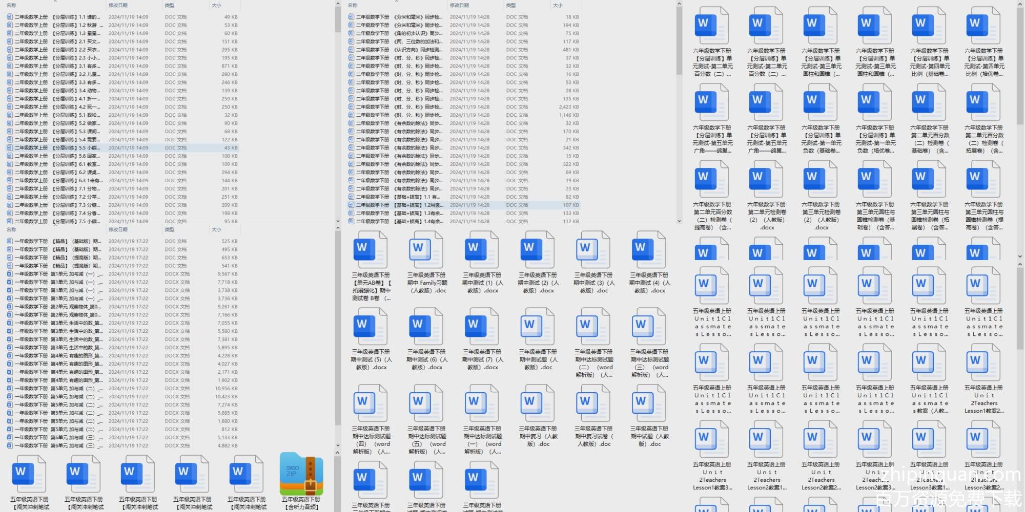The image size is (1025, 512).
Task: Select file 二年级数学上册【分层训练】1.1 in list
Action: pyautogui.click(x=56, y=17)
